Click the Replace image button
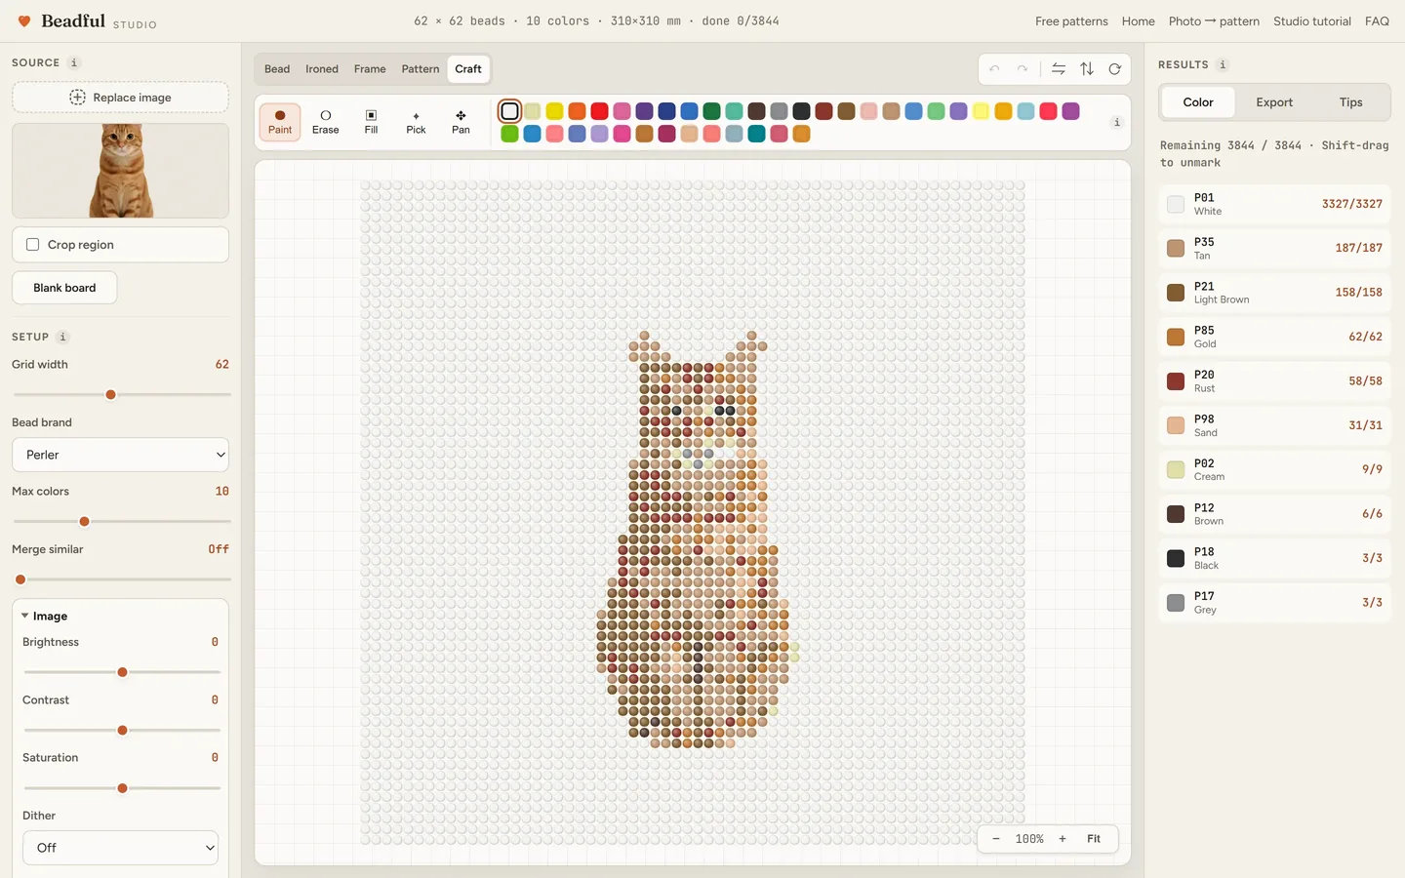 (120, 98)
